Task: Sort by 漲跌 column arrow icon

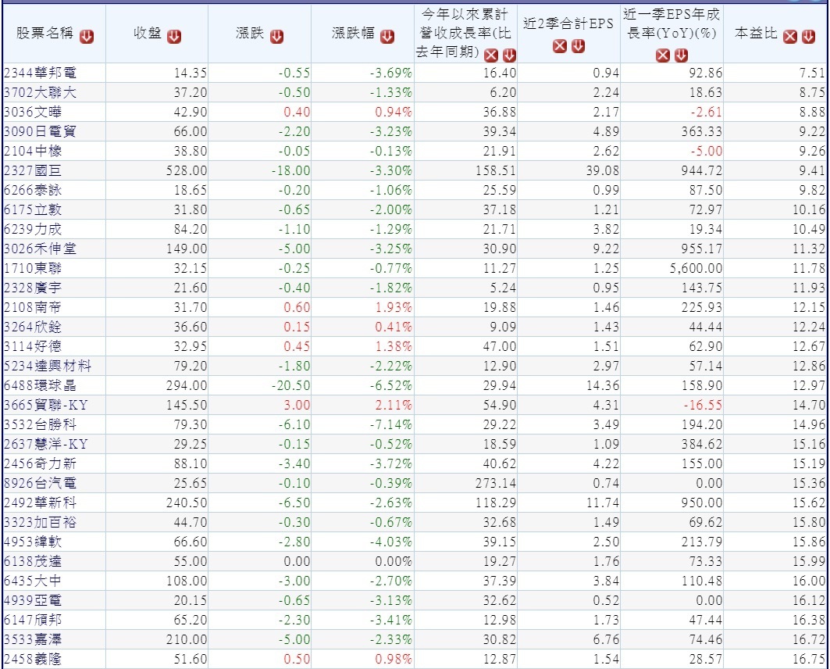Action: tap(276, 37)
